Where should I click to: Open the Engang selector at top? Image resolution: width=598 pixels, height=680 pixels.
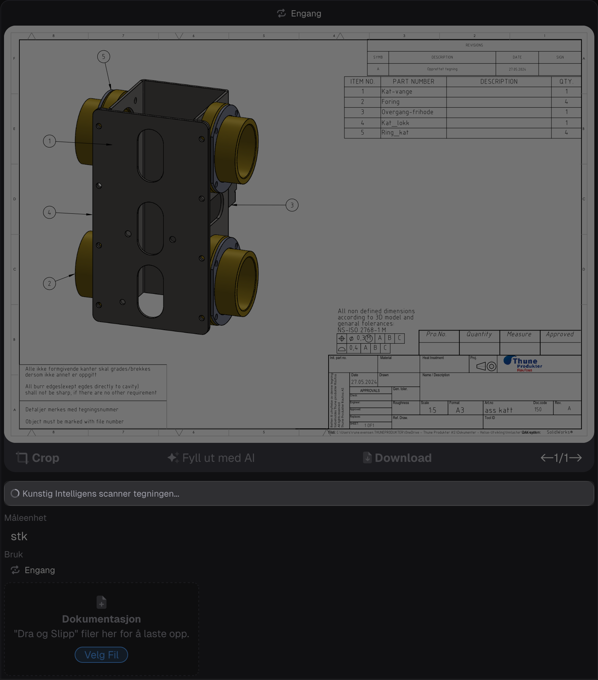click(x=299, y=14)
